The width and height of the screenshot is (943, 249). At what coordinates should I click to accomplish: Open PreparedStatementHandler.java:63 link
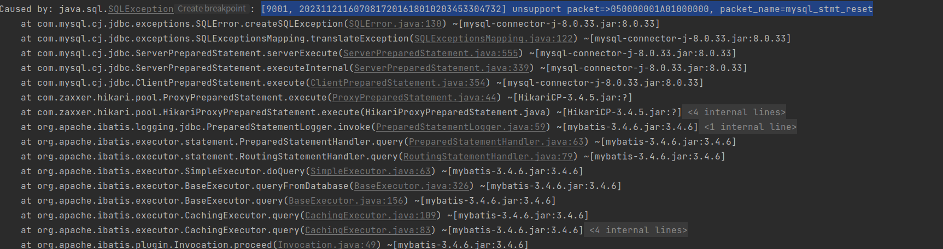(496, 142)
